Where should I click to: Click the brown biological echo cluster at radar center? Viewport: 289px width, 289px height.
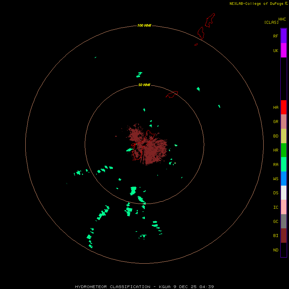(147, 144)
